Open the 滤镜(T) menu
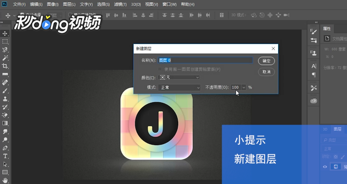Screen dimensions: 347x184 click(x=120, y=4)
